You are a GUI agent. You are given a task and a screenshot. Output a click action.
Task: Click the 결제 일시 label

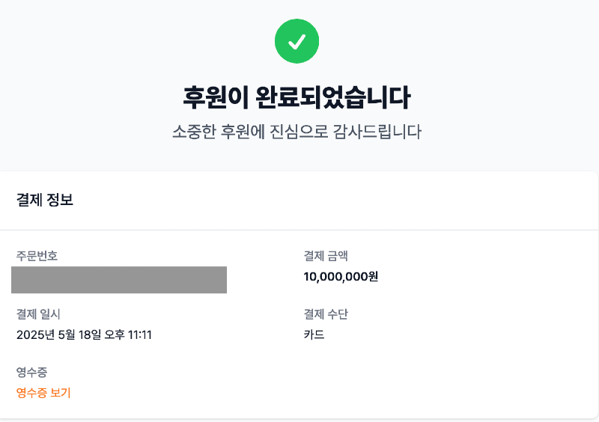point(38,314)
